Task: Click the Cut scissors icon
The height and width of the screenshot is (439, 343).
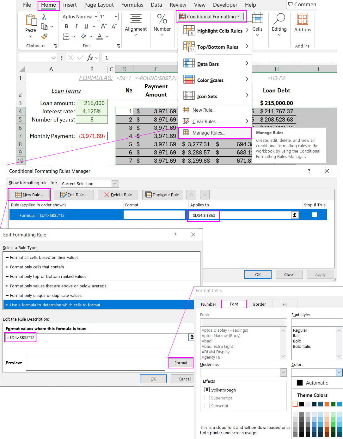Action: click(x=44, y=17)
